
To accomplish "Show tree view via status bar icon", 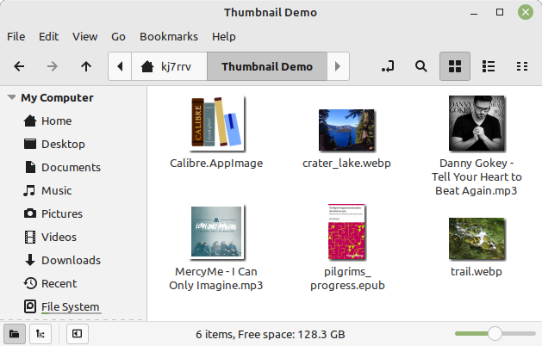I will [x=40, y=334].
